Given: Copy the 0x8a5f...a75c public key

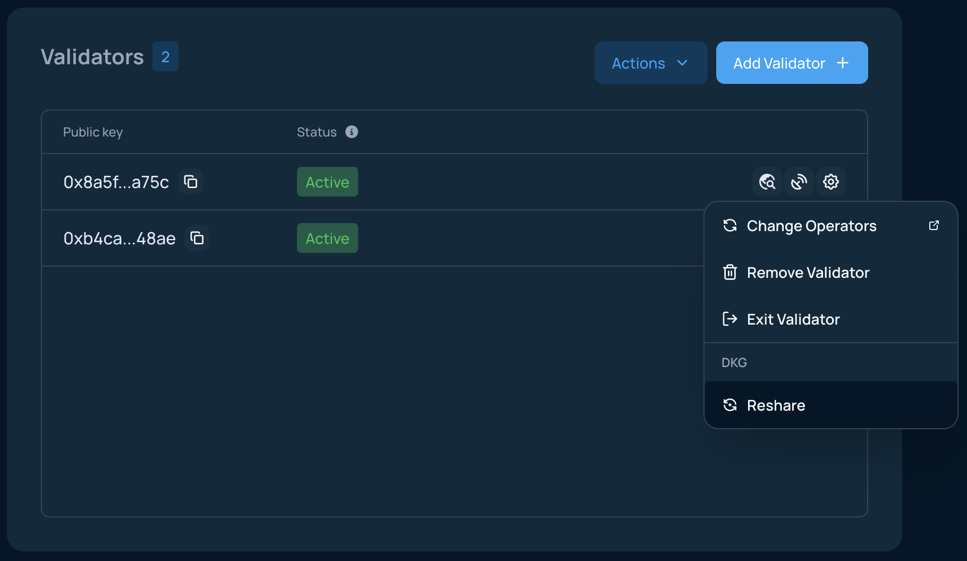Looking at the screenshot, I should coord(191,182).
